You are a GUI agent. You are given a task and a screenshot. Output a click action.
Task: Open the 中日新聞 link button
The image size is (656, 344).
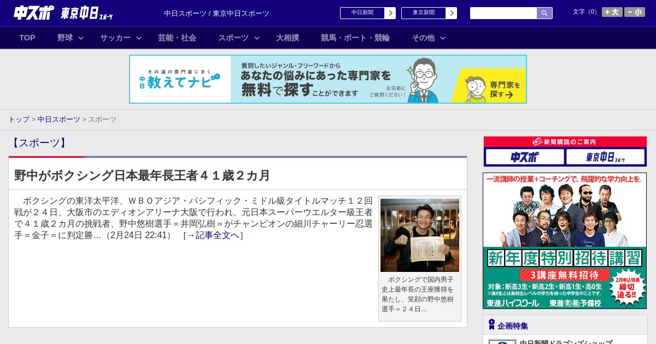[x=362, y=13]
